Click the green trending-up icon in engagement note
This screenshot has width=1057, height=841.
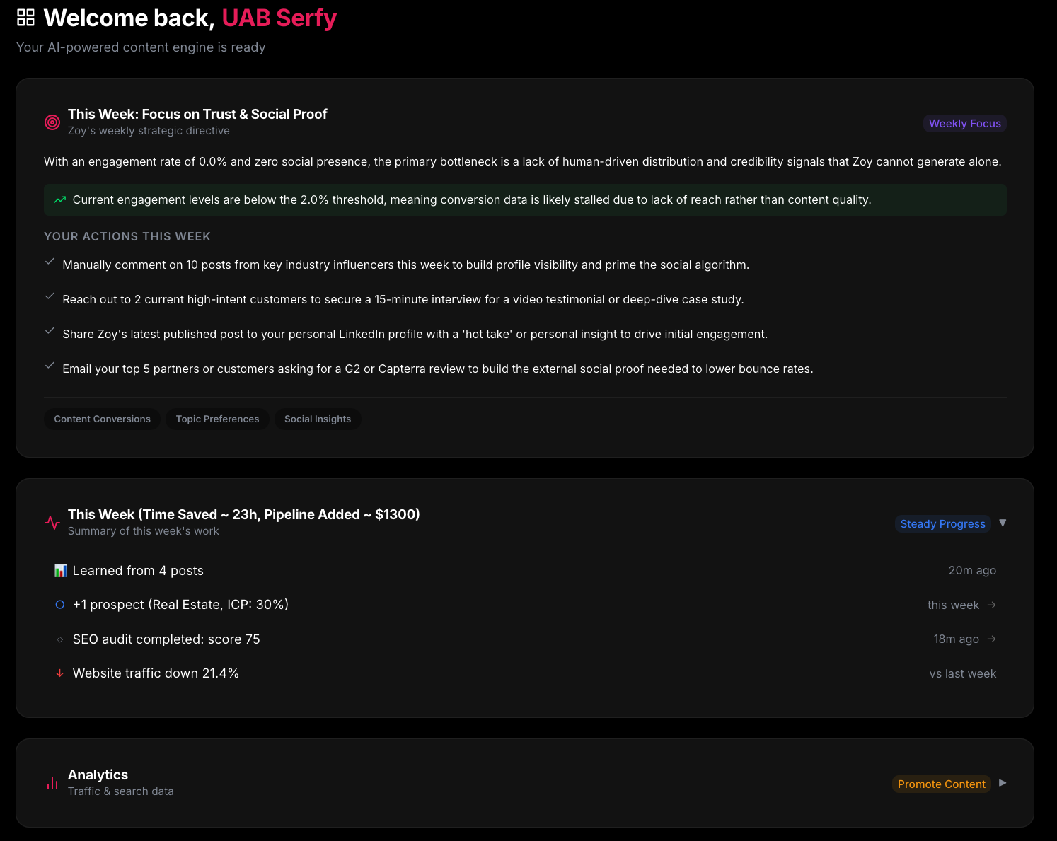click(59, 199)
